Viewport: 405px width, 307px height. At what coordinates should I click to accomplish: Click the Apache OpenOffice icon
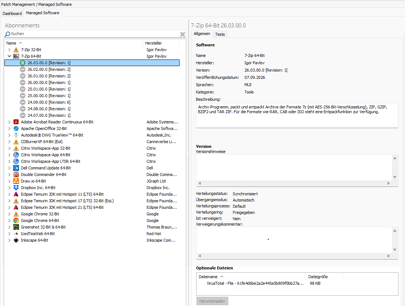pos(16,128)
